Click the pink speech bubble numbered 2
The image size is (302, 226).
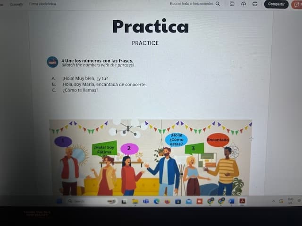(129, 149)
